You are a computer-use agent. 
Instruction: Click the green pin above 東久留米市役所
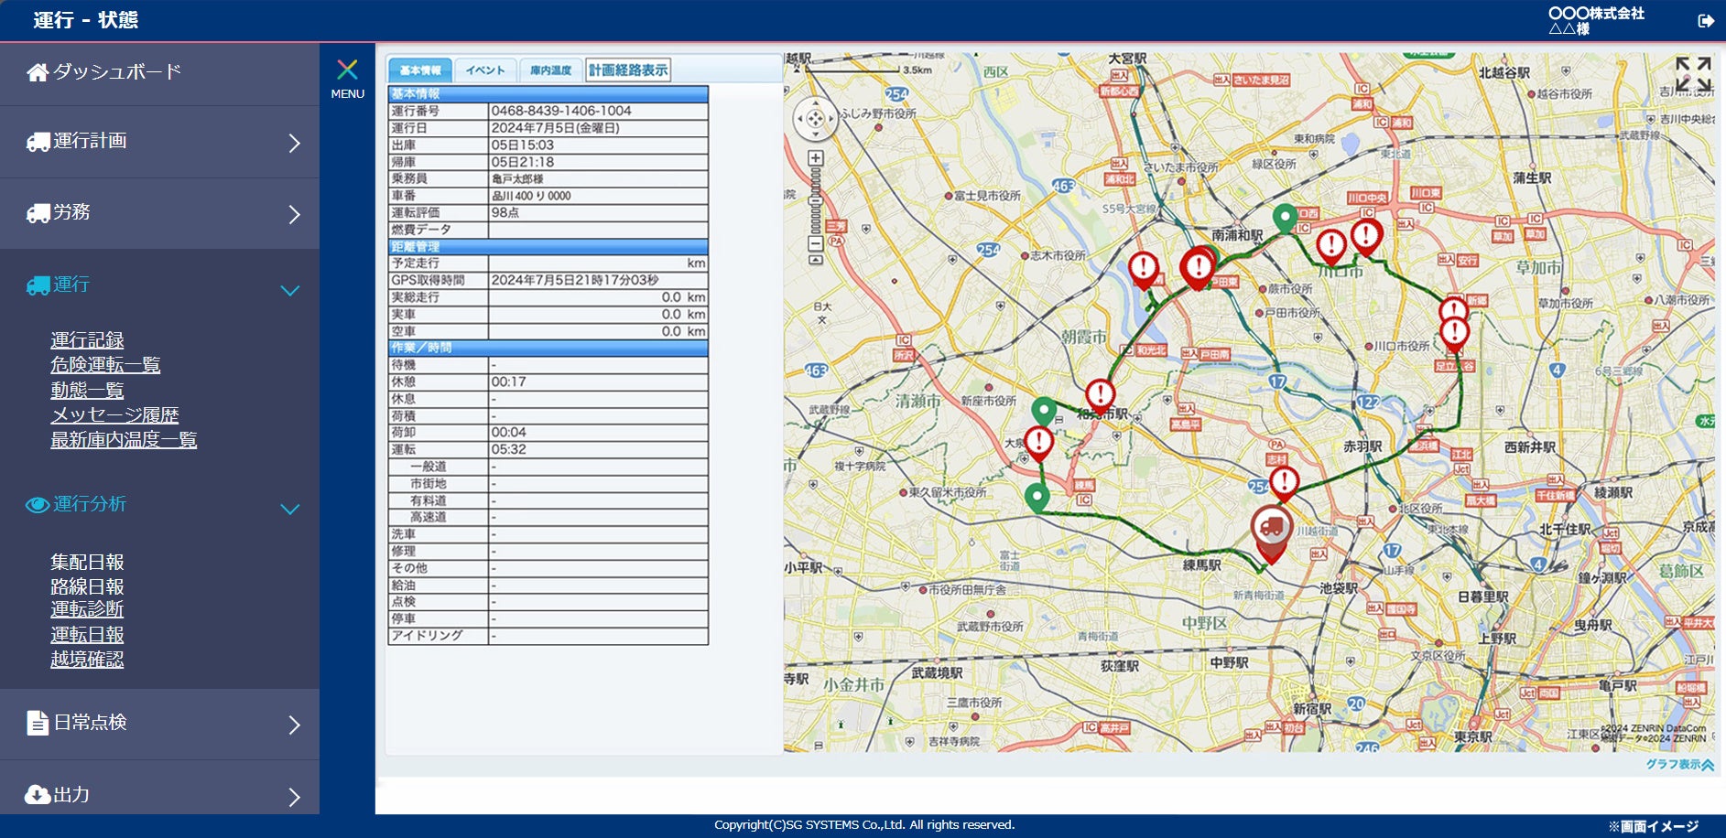pos(1037,499)
